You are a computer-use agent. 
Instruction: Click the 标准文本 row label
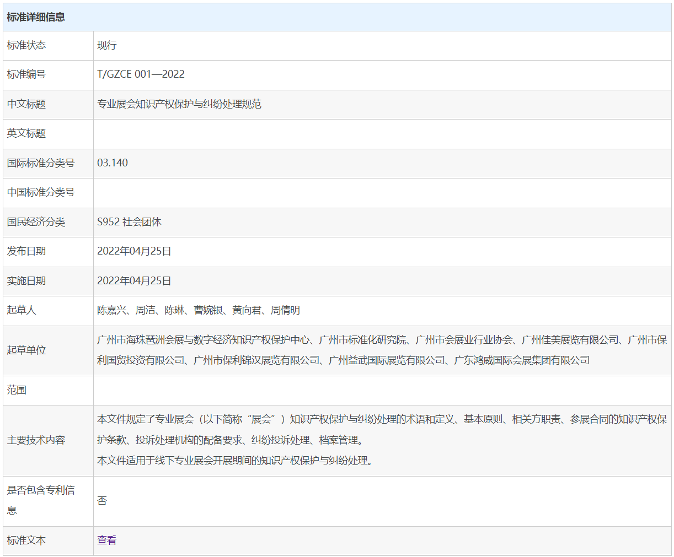pos(26,540)
